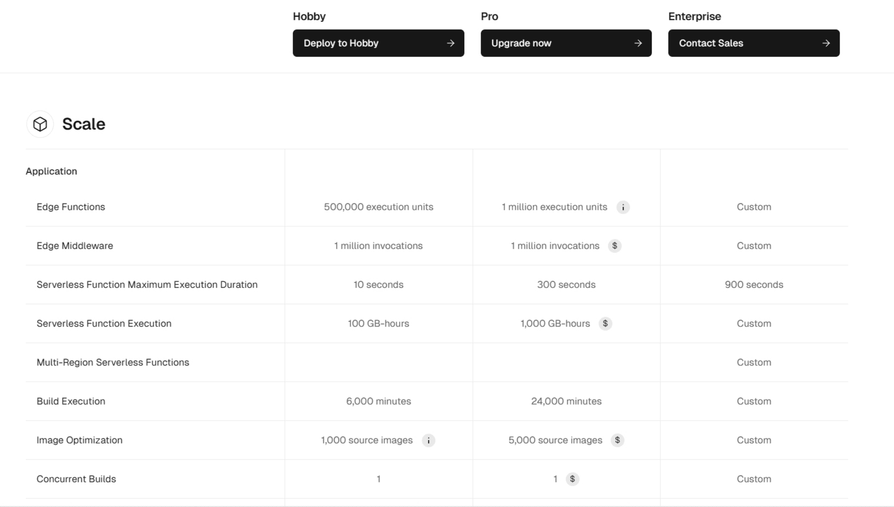Click the dollar icon next to 5,000 source images
Screen dimensions: 894x507
[618, 440]
